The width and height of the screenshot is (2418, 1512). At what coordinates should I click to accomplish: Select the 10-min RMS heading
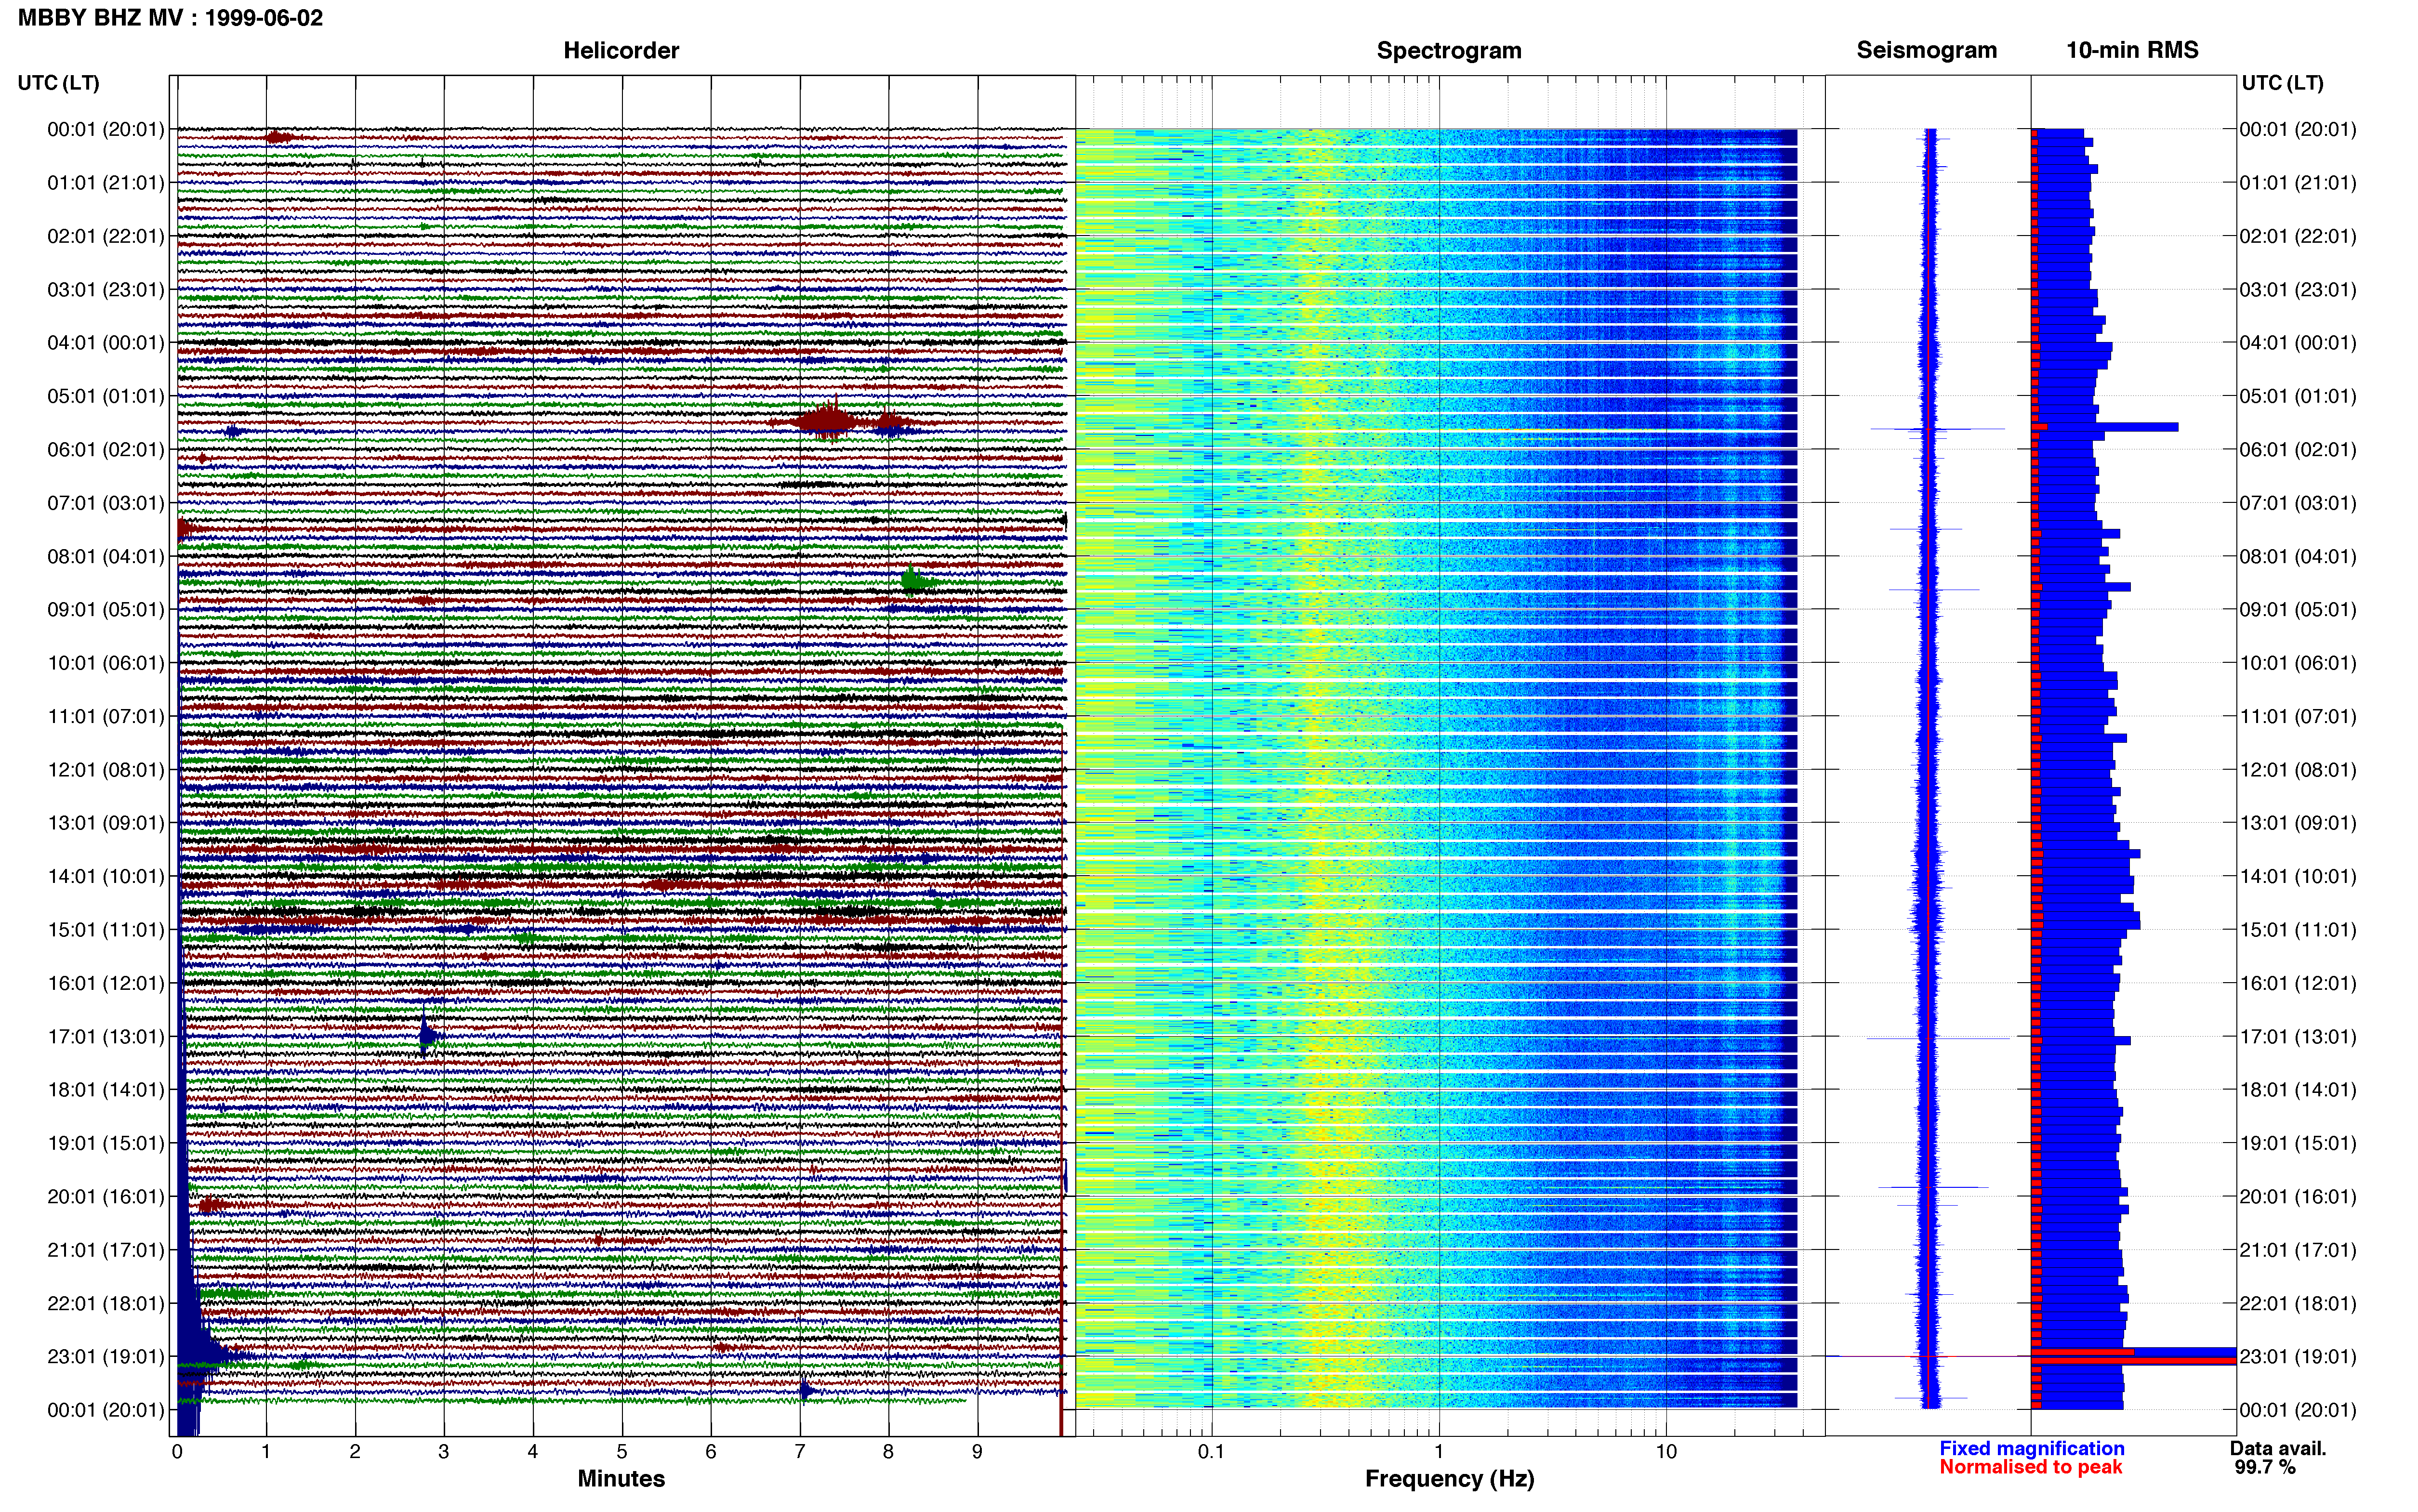(x=2132, y=50)
